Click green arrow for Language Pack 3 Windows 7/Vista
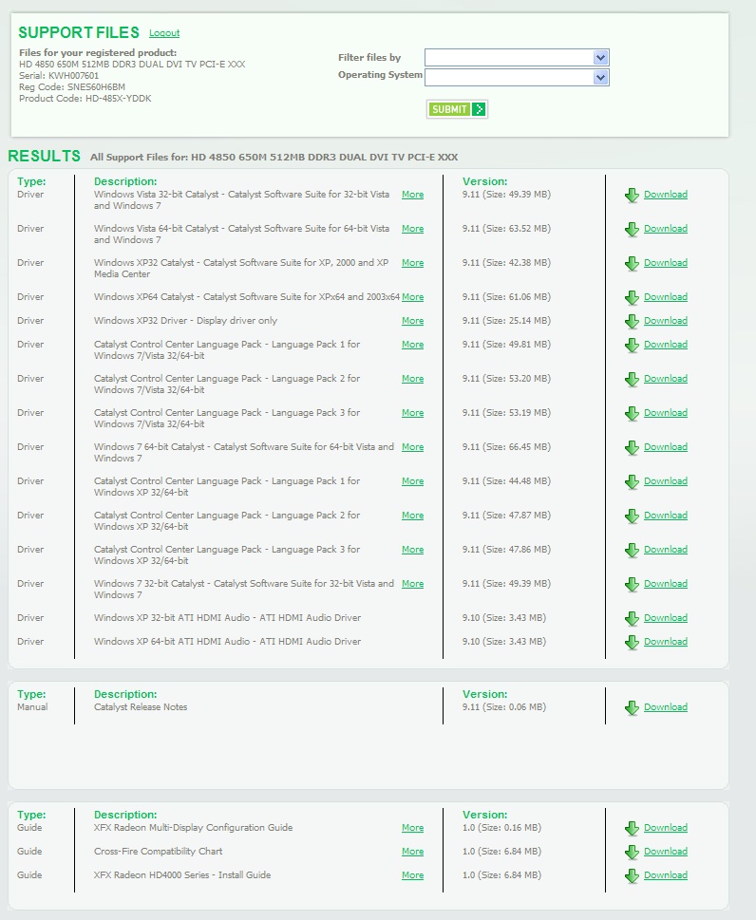The image size is (756, 920). [x=633, y=414]
